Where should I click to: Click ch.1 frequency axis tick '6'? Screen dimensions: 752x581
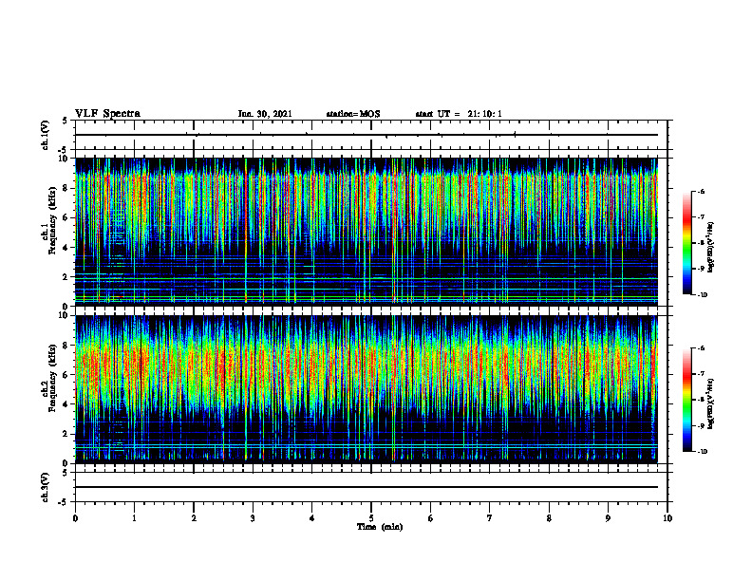(x=66, y=217)
